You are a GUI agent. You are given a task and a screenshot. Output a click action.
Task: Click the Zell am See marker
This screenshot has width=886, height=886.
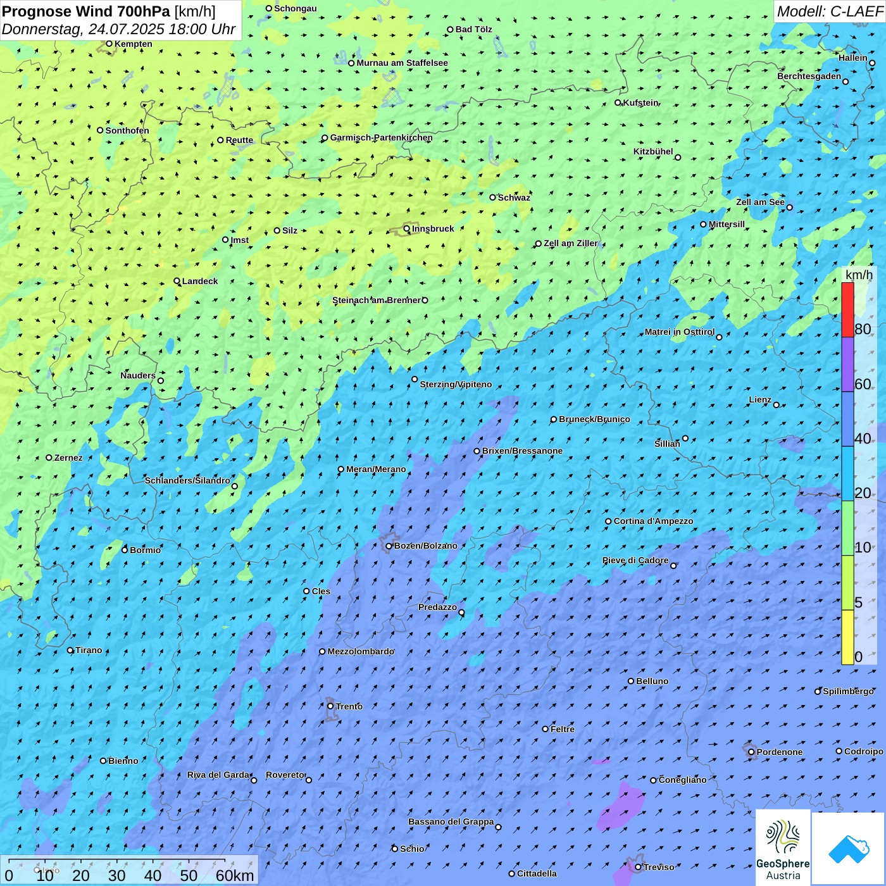pos(789,207)
